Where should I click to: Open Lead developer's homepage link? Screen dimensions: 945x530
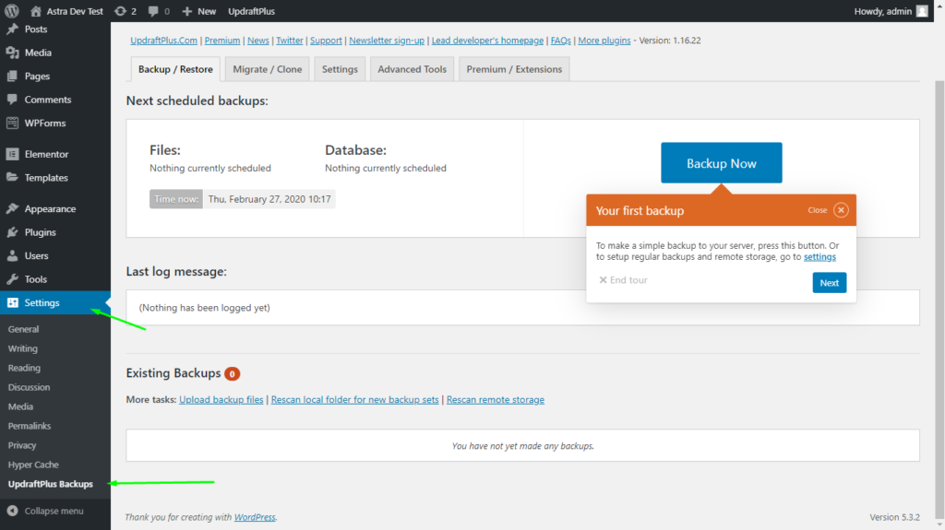tap(487, 41)
